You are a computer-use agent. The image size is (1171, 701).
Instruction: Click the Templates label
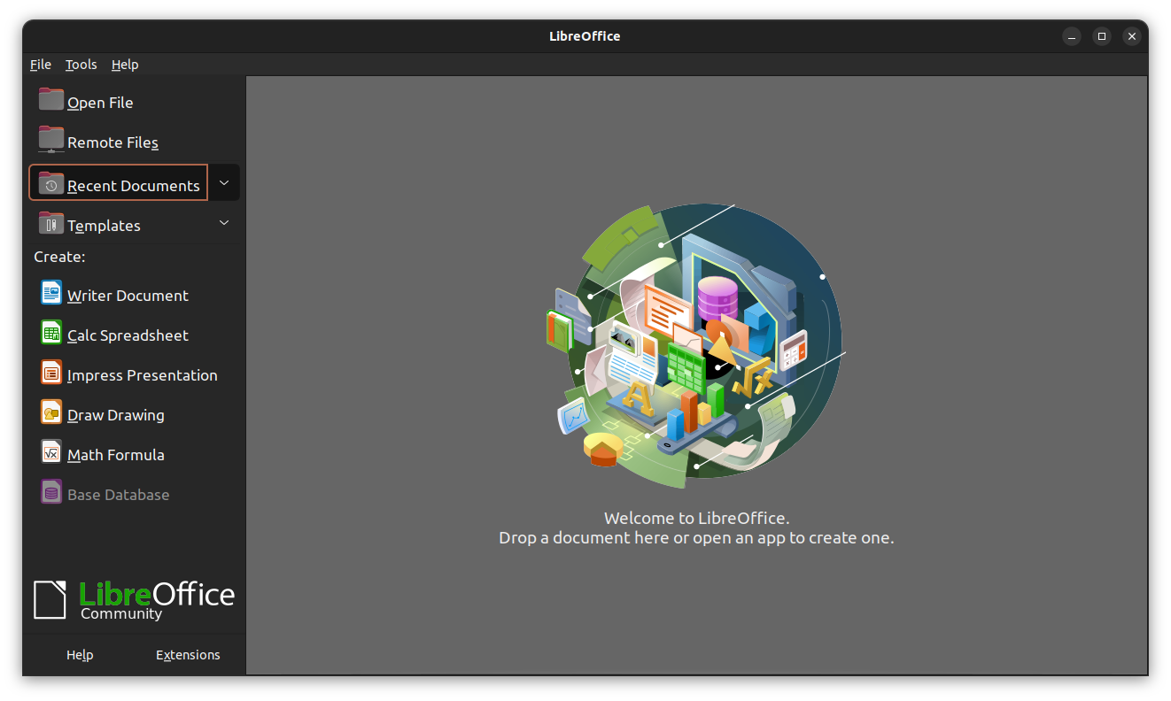pyautogui.click(x=104, y=226)
